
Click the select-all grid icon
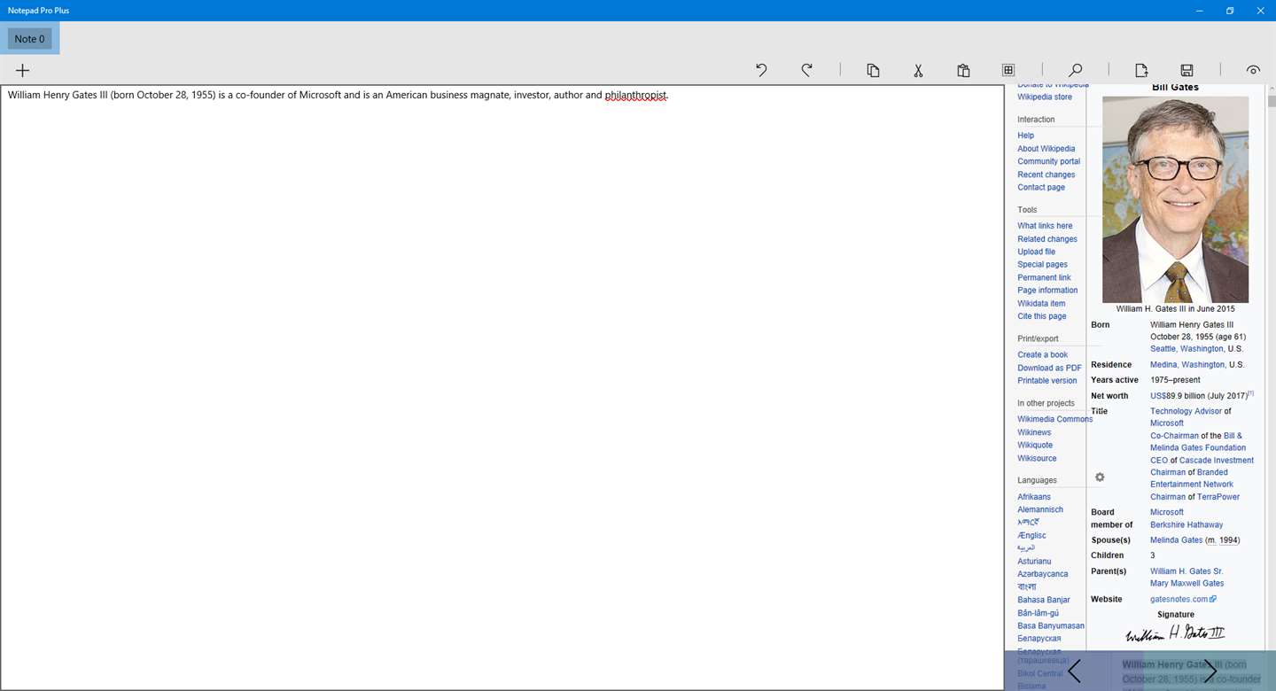[x=1008, y=70]
